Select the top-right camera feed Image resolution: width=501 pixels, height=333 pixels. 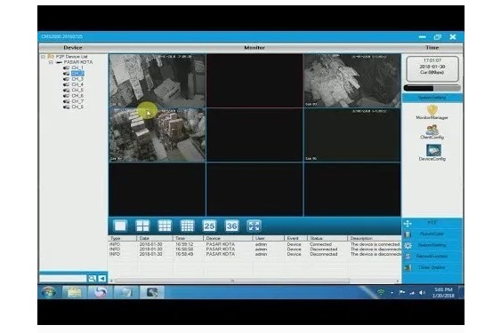[x=352, y=81]
